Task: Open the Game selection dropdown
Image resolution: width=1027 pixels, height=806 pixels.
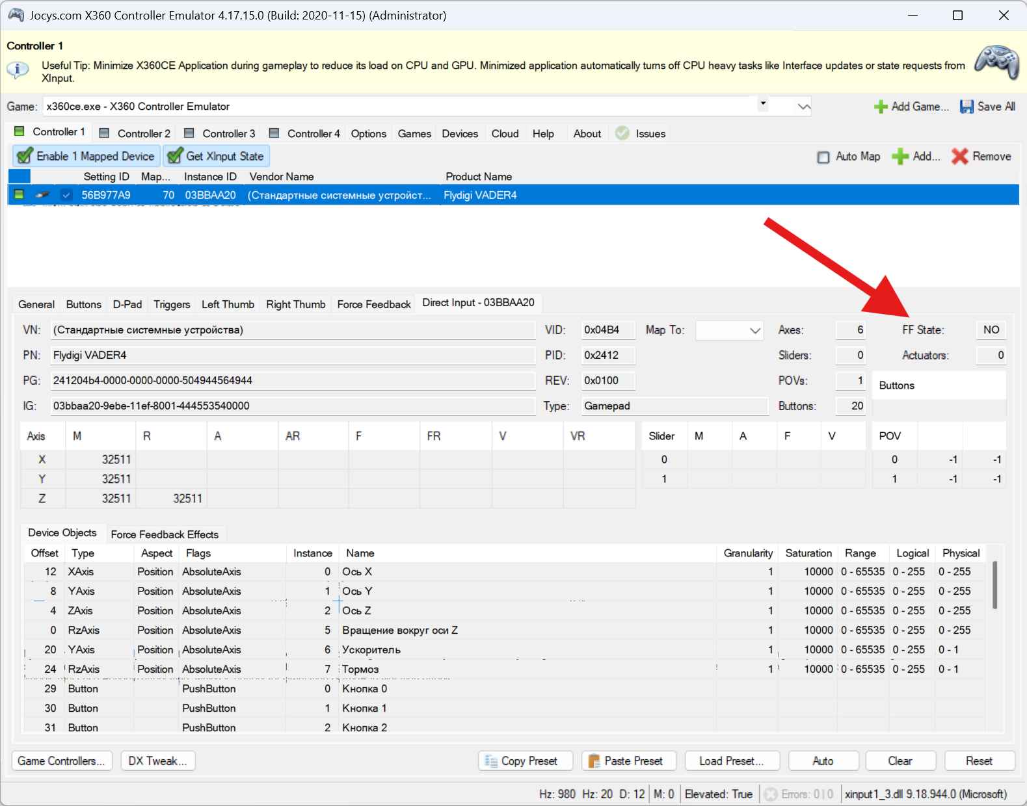Action: click(x=804, y=107)
